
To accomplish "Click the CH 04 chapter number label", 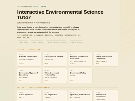I will 98,54.
